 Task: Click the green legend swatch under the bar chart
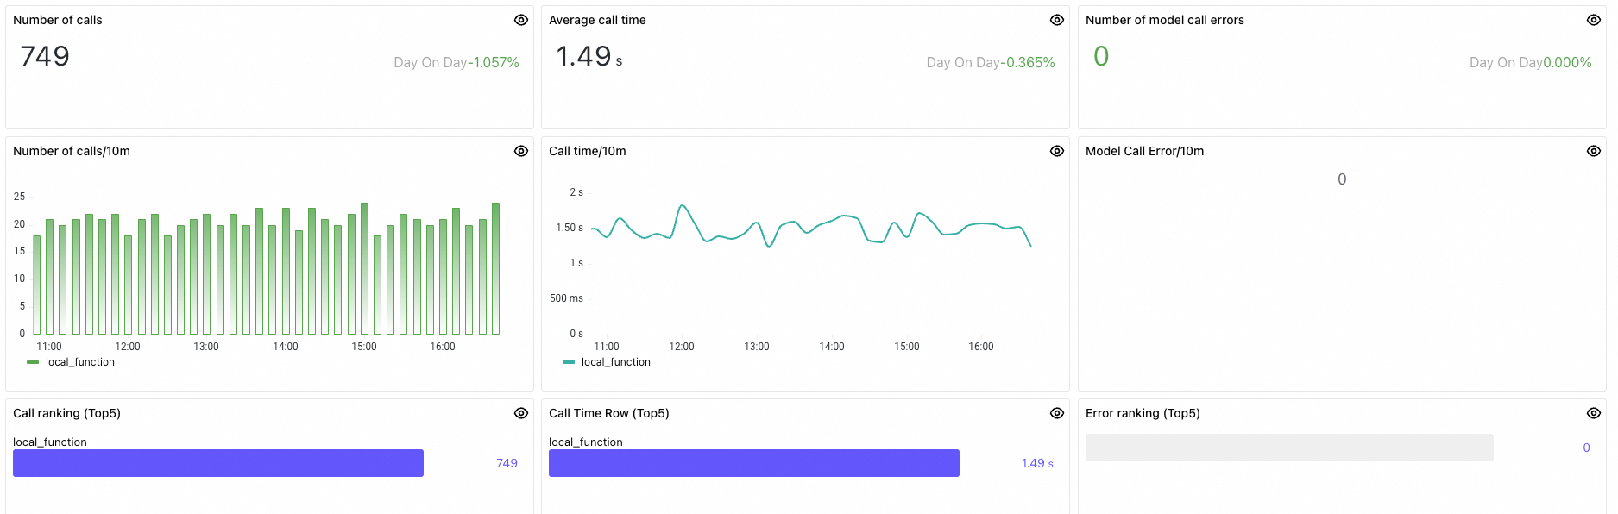point(33,362)
